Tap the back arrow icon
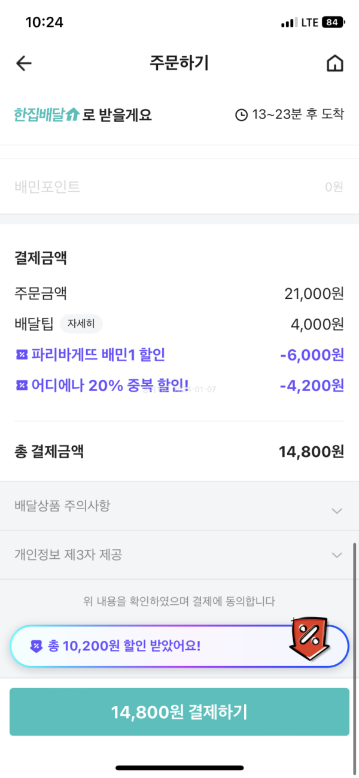The height and width of the screenshot is (778, 359). coord(24,63)
